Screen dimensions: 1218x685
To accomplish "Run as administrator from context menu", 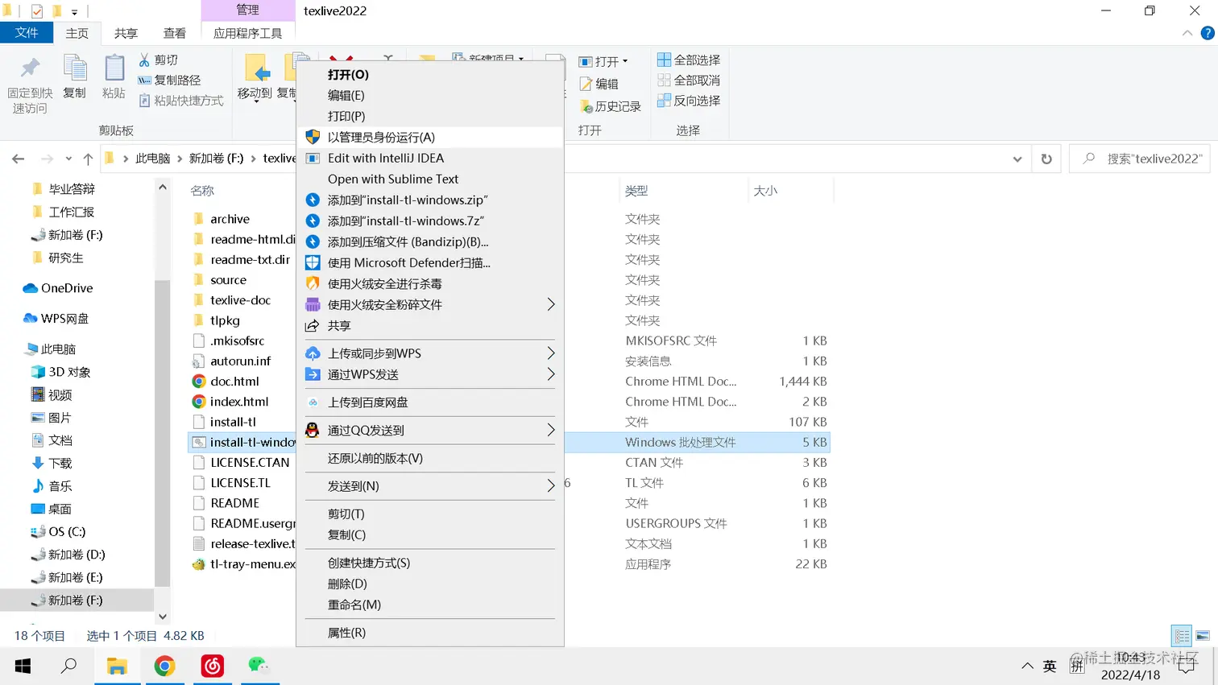I will coord(430,138).
